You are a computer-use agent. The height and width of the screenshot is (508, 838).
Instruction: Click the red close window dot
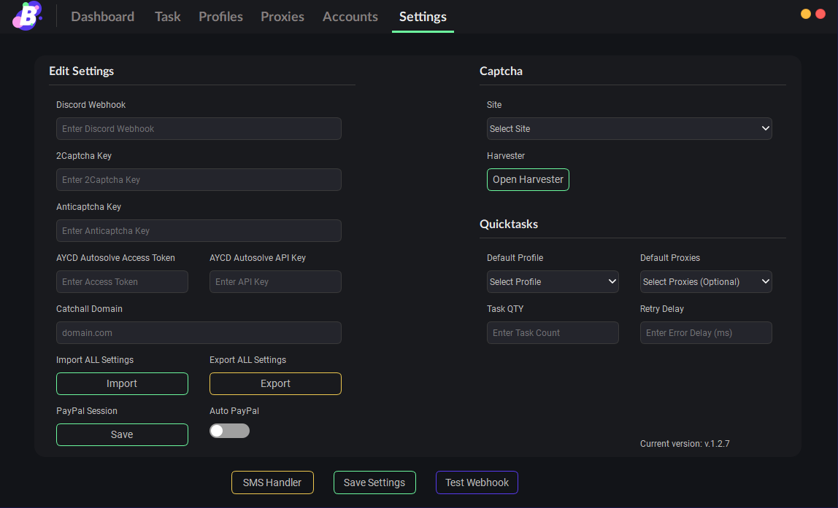click(x=820, y=14)
